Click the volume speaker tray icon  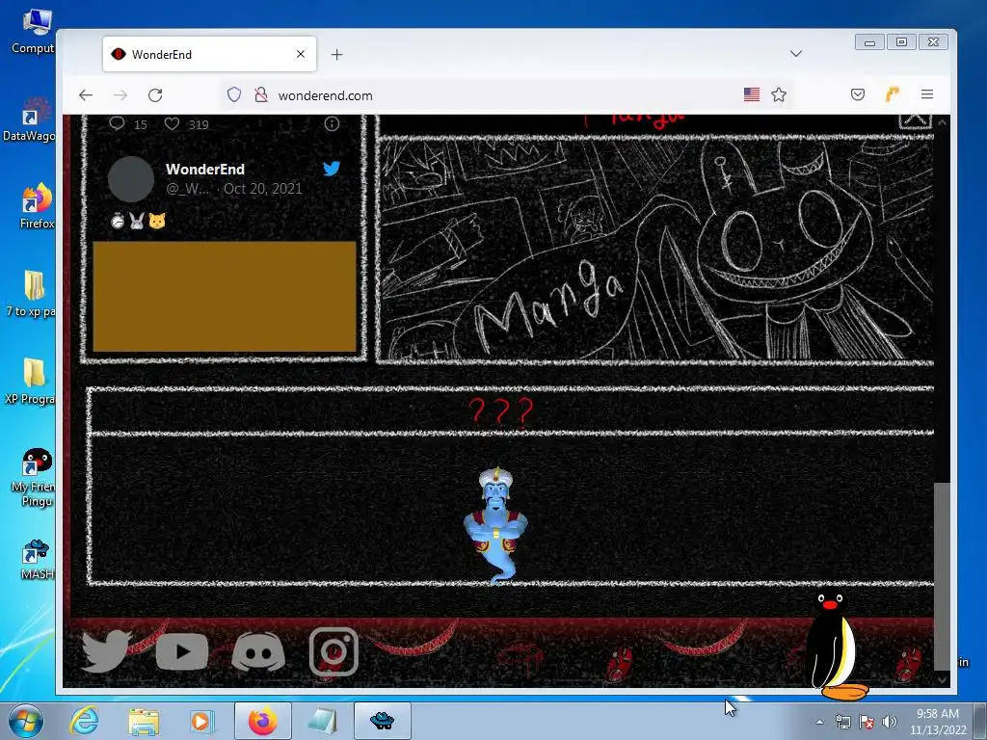[x=889, y=722]
